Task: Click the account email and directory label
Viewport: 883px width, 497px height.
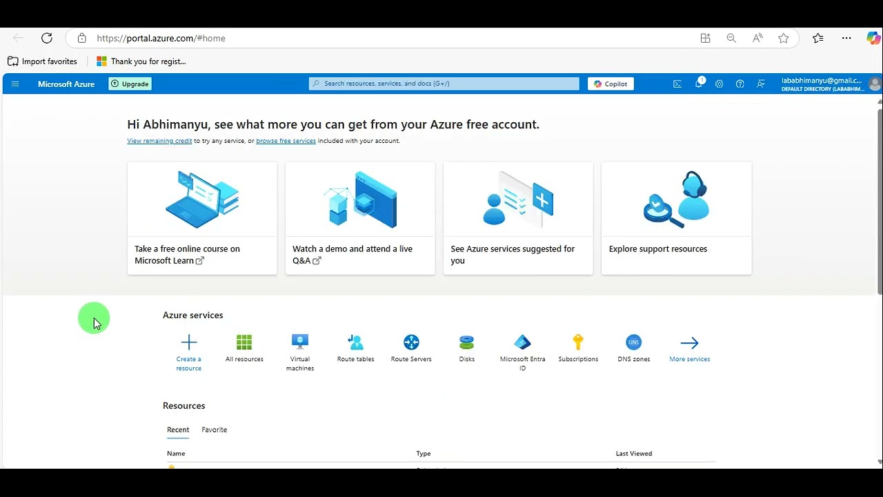Action: pyautogui.click(x=822, y=84)
